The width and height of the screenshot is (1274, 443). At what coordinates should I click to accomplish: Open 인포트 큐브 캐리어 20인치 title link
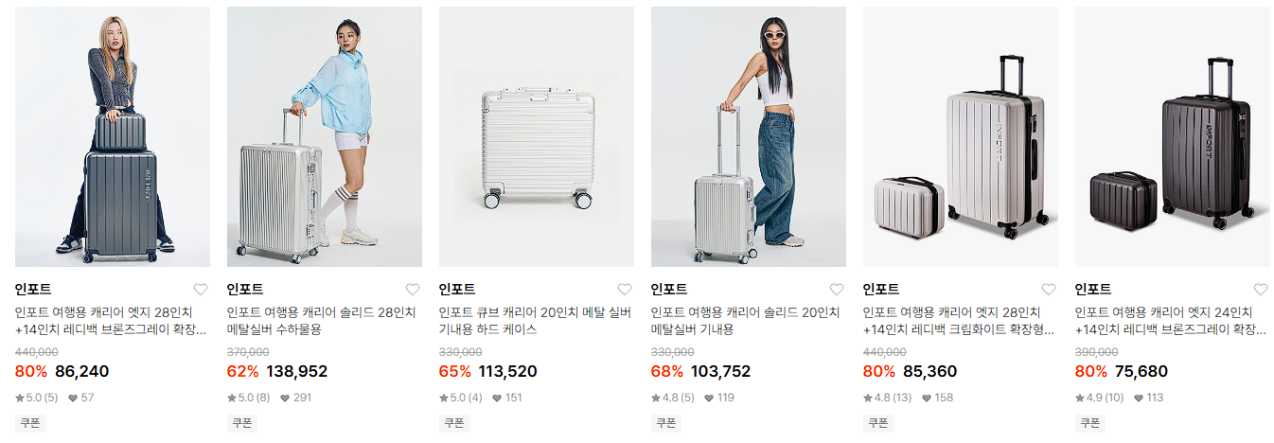point(535,321)
